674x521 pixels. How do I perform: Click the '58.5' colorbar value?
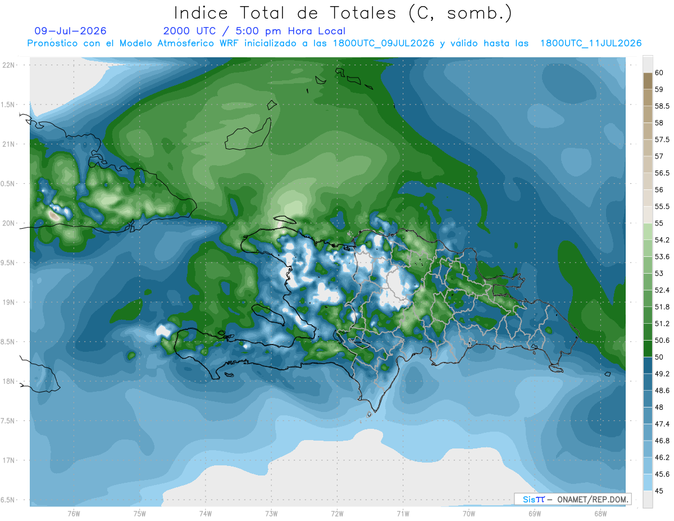click(x=662, y=106)
